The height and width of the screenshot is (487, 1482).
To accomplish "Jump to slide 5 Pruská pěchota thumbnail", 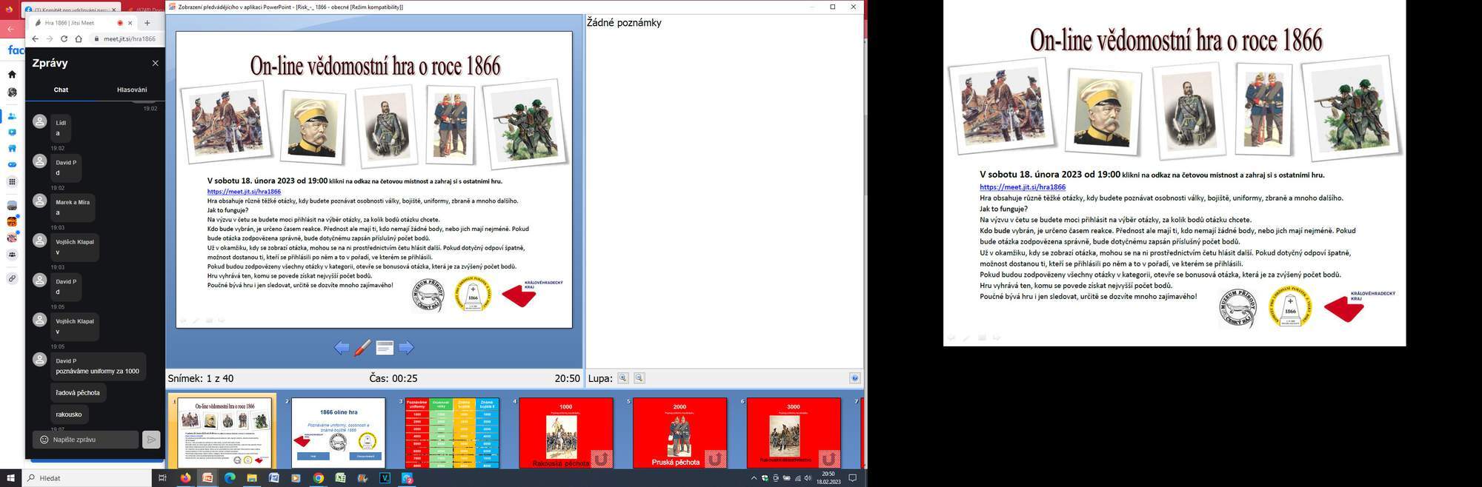I will (x=679, y=433).
